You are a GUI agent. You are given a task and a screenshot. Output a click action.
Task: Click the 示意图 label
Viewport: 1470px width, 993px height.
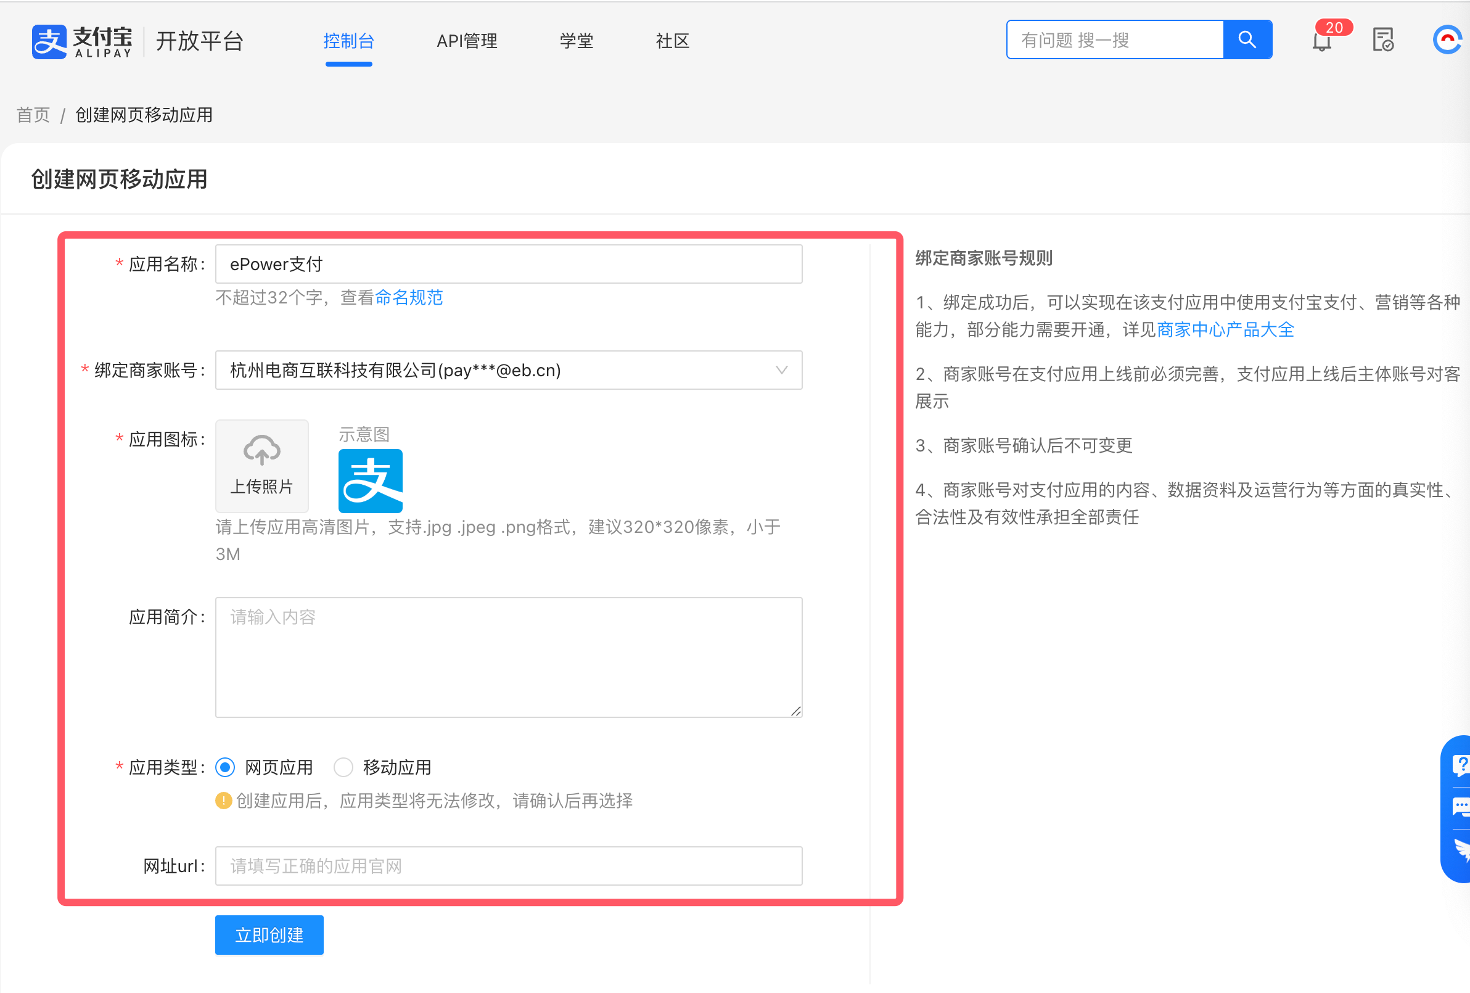coord(364,434)
